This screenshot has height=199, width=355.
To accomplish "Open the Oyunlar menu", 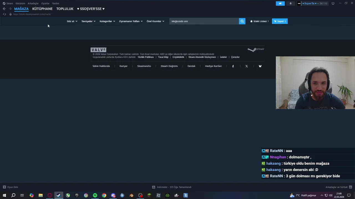I will point(45,3).
